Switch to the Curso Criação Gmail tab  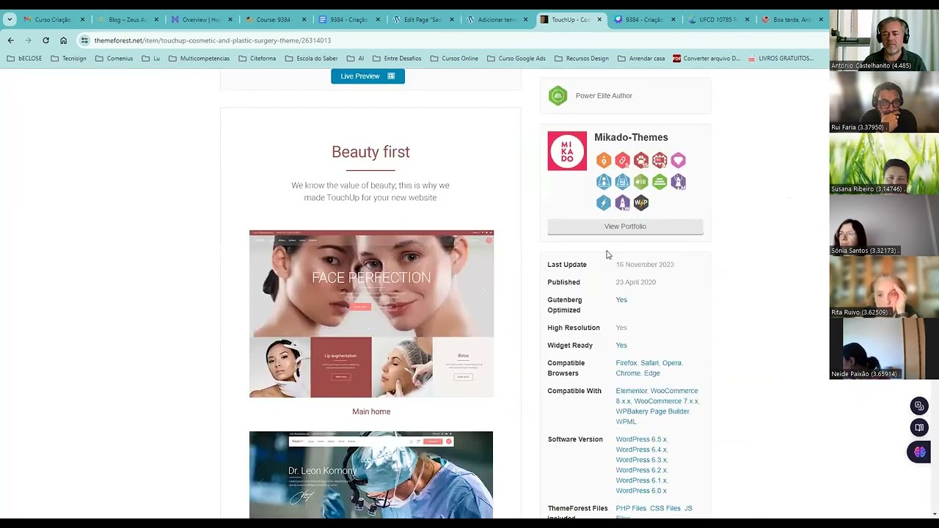point(53,20)
